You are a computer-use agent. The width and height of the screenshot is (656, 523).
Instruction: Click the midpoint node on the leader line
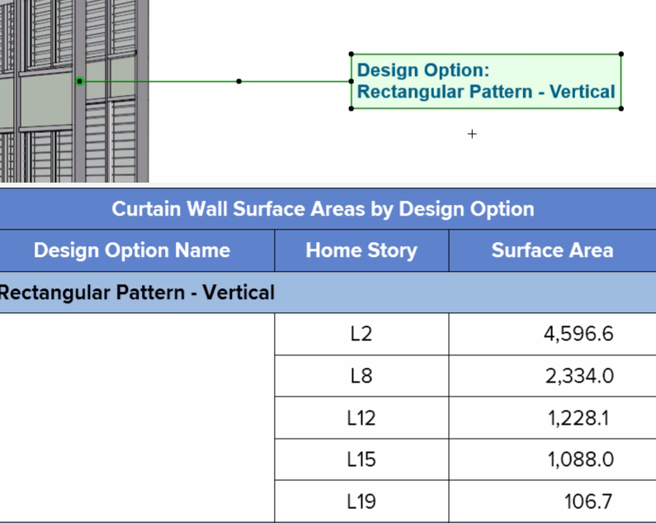click(239, 81)
